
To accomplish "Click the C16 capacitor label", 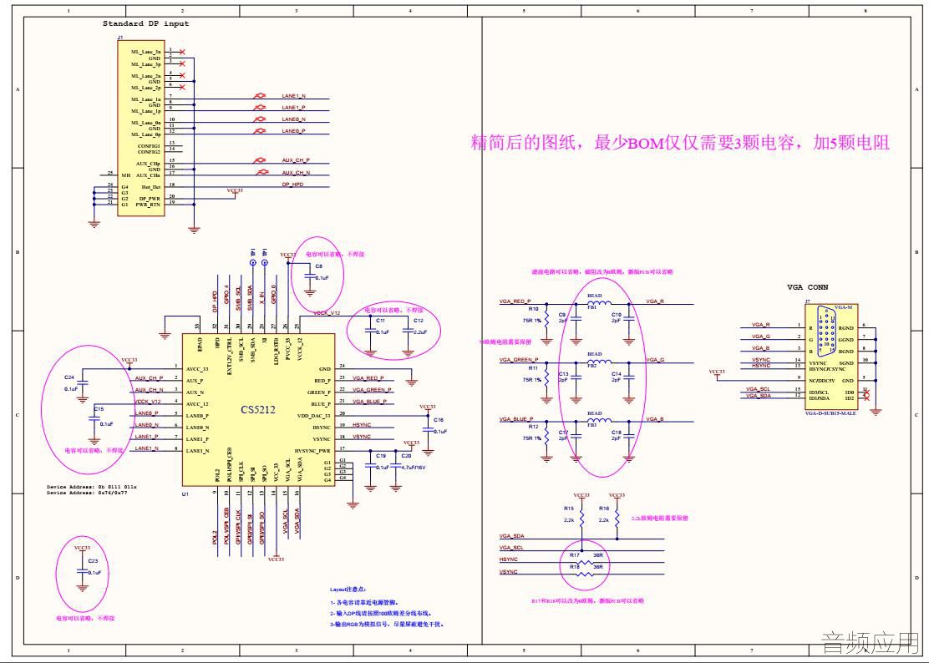I will tap(439, 420).
